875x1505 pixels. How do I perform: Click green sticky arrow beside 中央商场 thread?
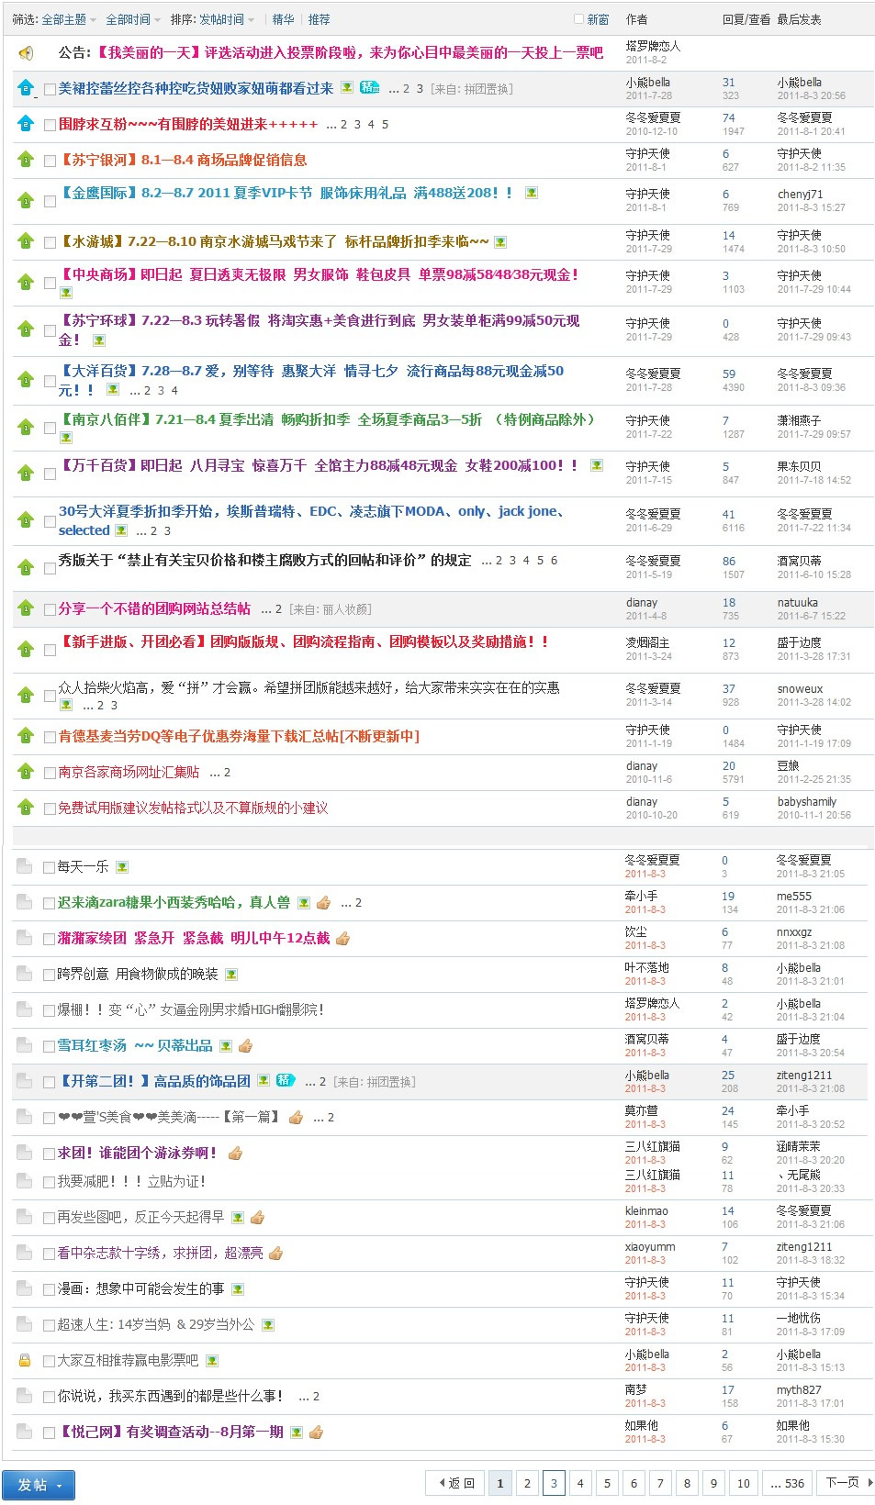coord(26,282)
